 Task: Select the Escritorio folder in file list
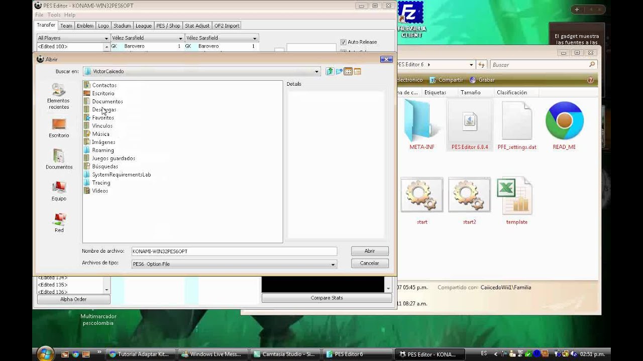coord(99,93)
